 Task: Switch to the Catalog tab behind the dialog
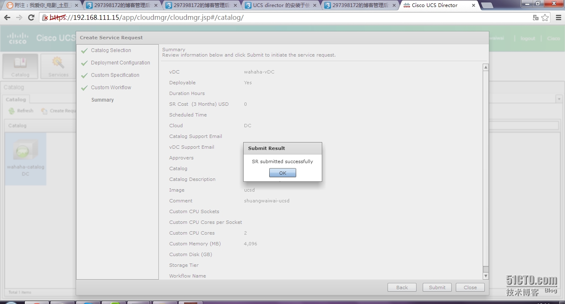coord(16,100)
